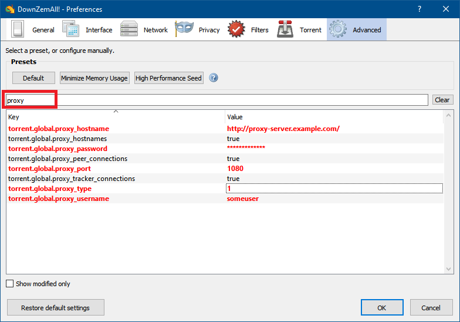This screenshot has height=322, width=460.
Task: Click the Torrent download icon
Action: point(285,29)
